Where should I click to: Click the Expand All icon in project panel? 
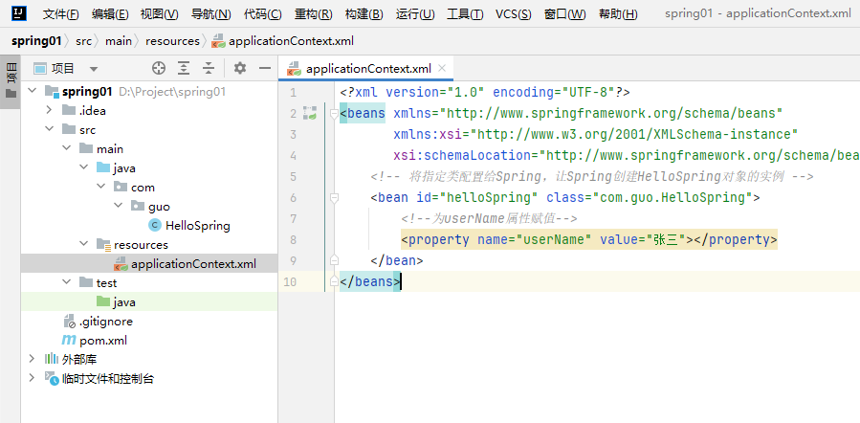pyautogui.click(x=184, y=68)
